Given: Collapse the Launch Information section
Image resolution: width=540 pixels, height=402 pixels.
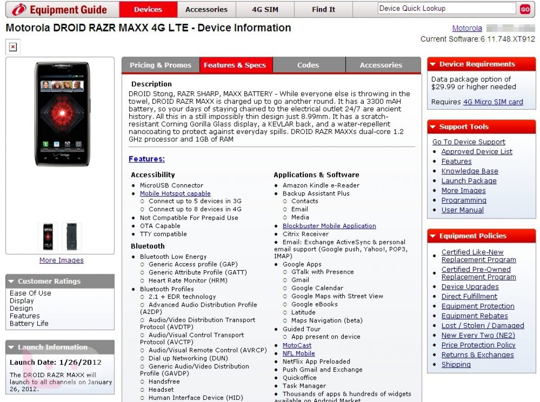Looking at the screenshot, I should point(11,347).
